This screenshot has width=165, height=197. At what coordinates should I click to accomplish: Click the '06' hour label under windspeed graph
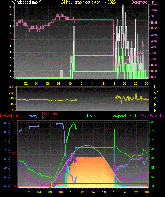click(x=48, y=84)
